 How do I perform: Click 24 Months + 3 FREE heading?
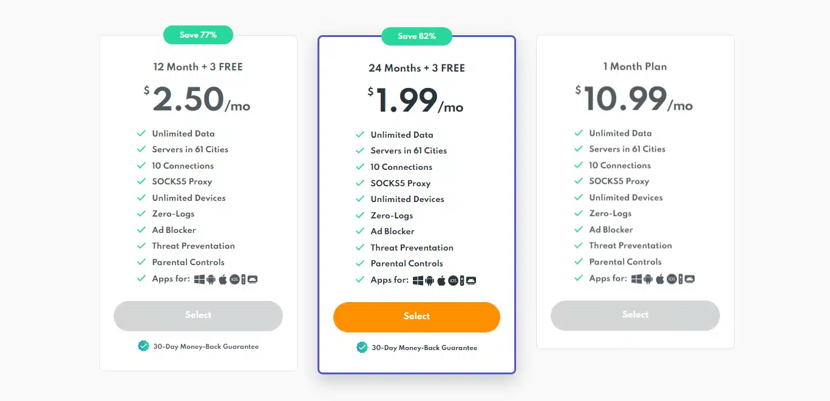[417, 68]
